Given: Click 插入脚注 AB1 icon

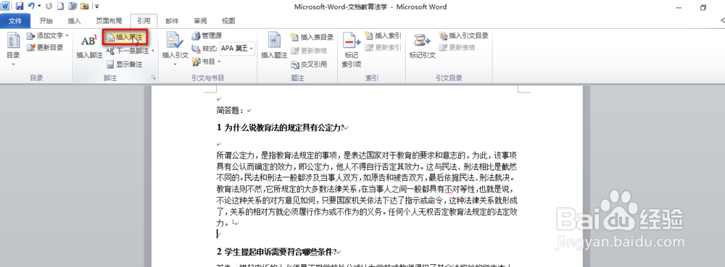Looking at the screenshot, I should [x=89, y=46].
